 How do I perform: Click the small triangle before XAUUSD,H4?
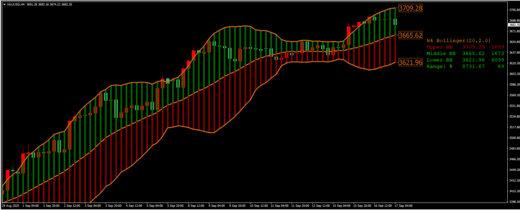[x=4, y=5]
